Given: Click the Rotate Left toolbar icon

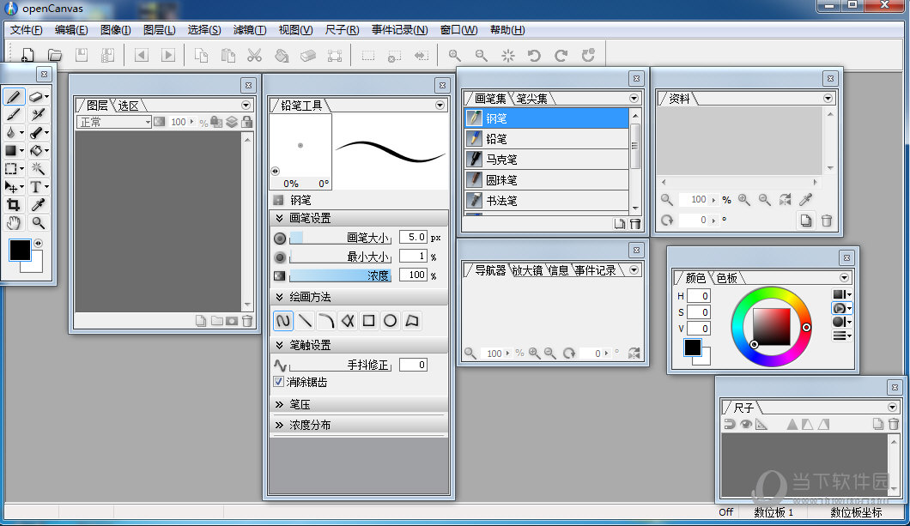Looking at the screenshot, I should (x=534, y=55).
